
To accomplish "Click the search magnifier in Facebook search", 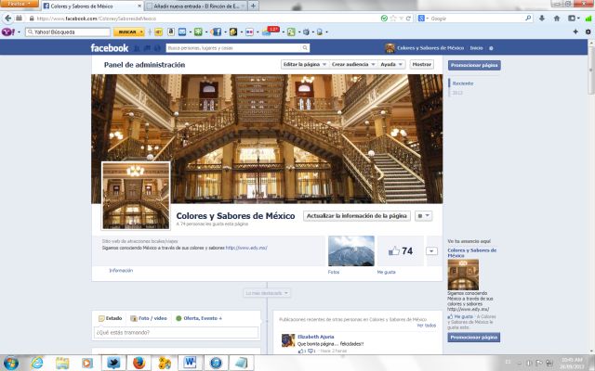I will point(305,48).
